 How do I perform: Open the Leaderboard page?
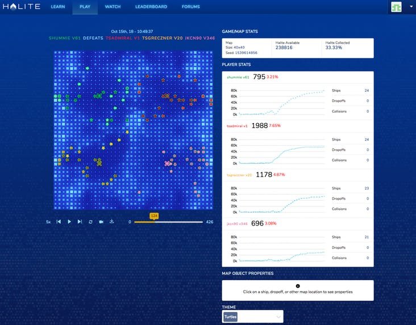click(x=151, y=7)
